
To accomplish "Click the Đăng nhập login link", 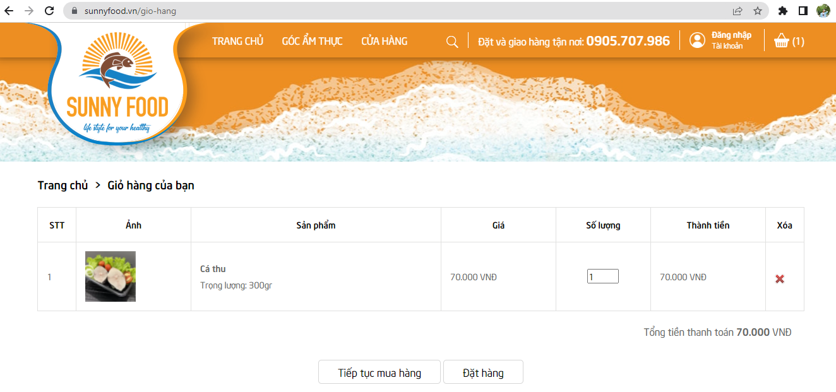I will coord(731,35).
